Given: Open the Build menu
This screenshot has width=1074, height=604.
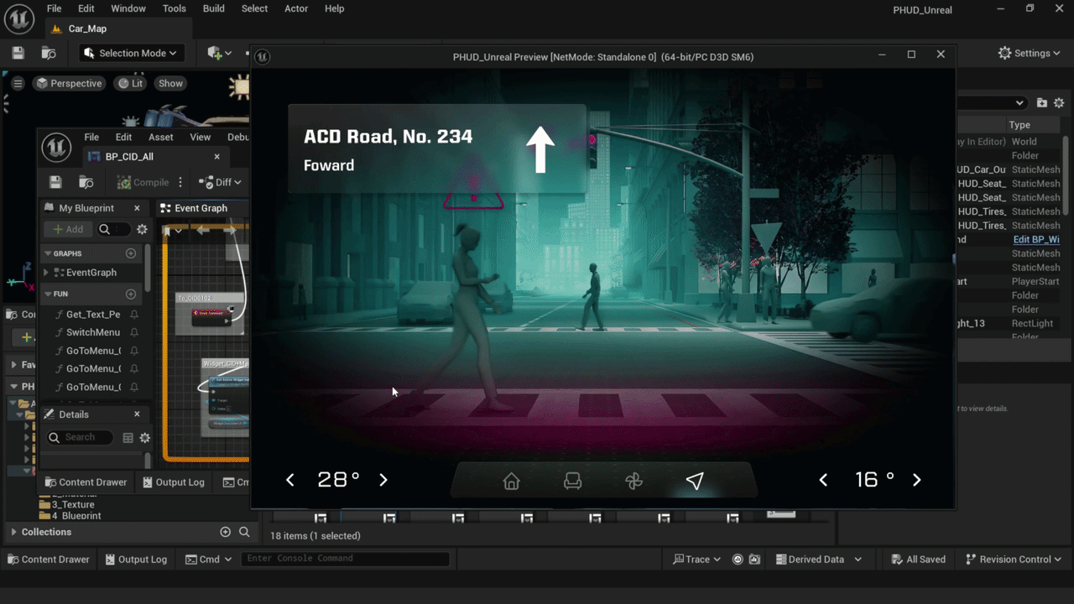Looking at the screenshot, I should (213, 8).
